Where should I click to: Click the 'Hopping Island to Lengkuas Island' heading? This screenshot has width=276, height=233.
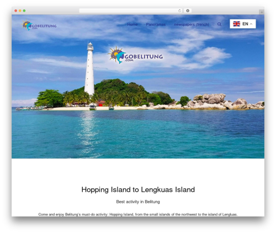coord(138,189)
